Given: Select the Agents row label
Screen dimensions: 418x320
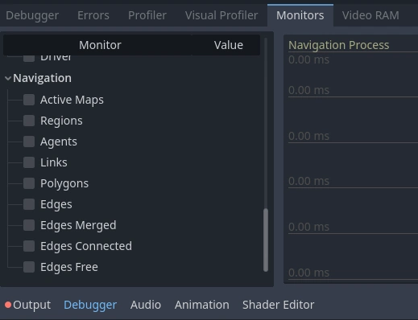Looking at the screenshot, I should [59, 142].
